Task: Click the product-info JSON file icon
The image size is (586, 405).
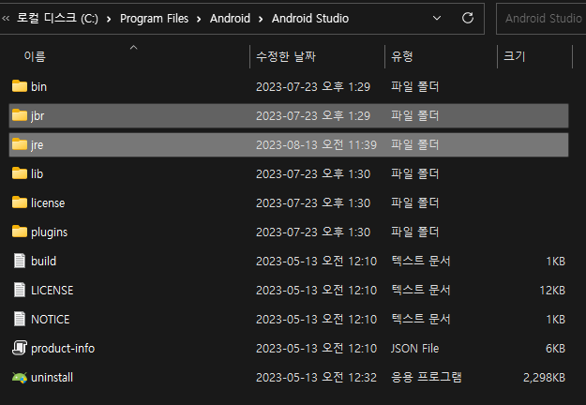Action: point(20,348)
